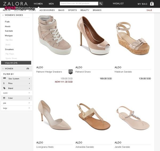Screen dimensions: 160x151
Task: Focus the product search field
Action: pos(79,3)
